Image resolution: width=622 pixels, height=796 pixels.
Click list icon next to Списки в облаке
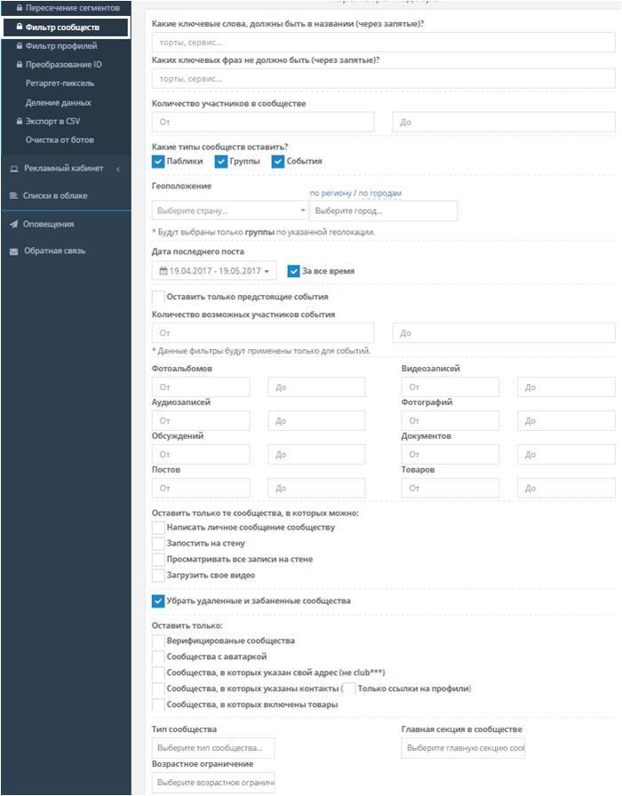[x=14, y=195]
